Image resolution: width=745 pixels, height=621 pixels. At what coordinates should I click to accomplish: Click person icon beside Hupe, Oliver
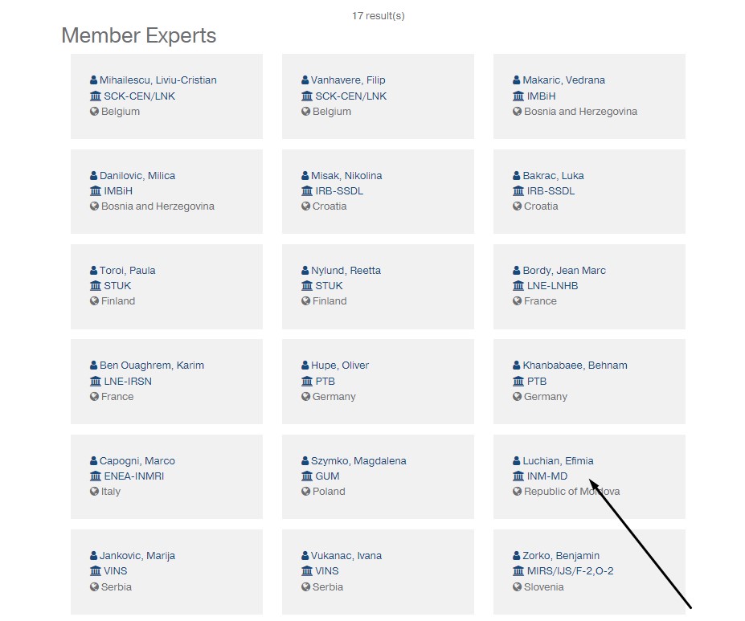[x=305, y=366]
